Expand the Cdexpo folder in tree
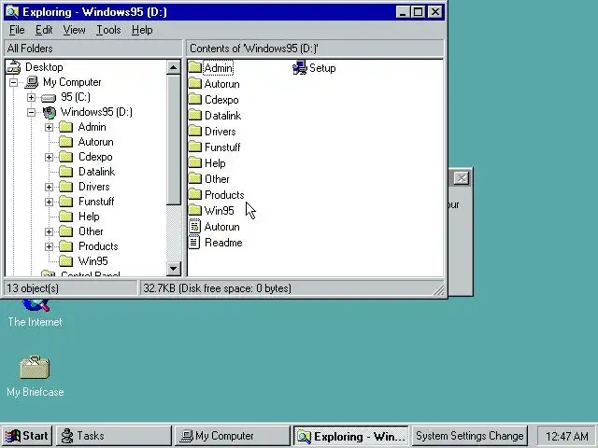The width and height of the screenshot is (598, 448). coord(49,157)
